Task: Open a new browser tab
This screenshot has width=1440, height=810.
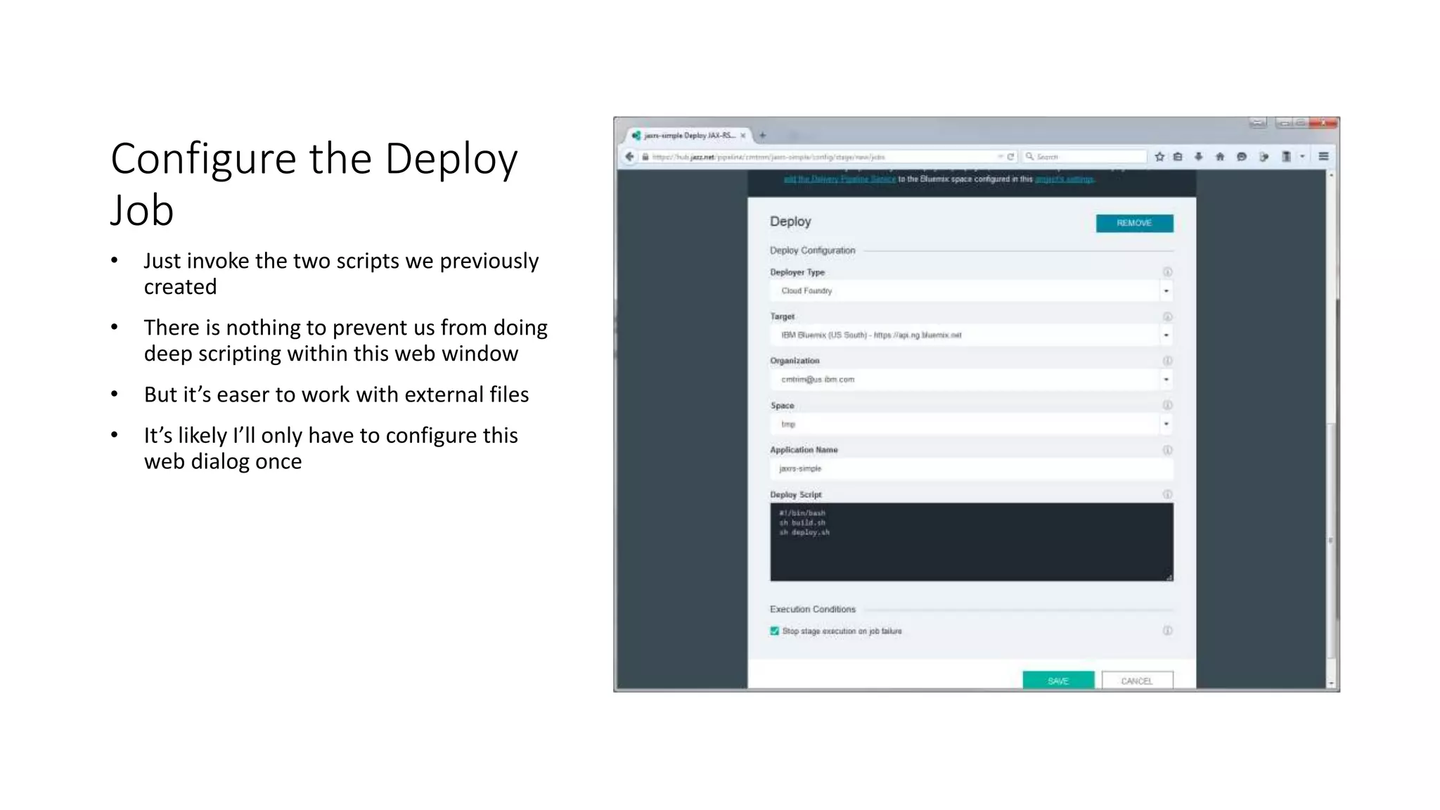Action: [x=763, y=135]
